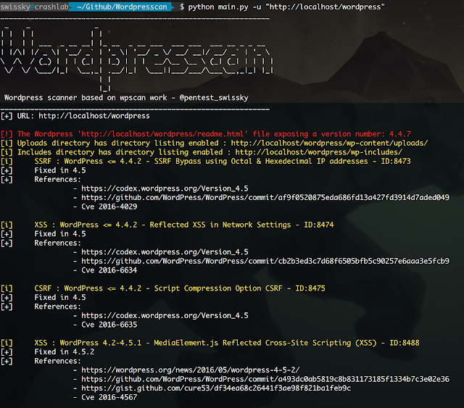
Task: Open the wp-content/uploads directory link
Action: click(x=329, y=143)
